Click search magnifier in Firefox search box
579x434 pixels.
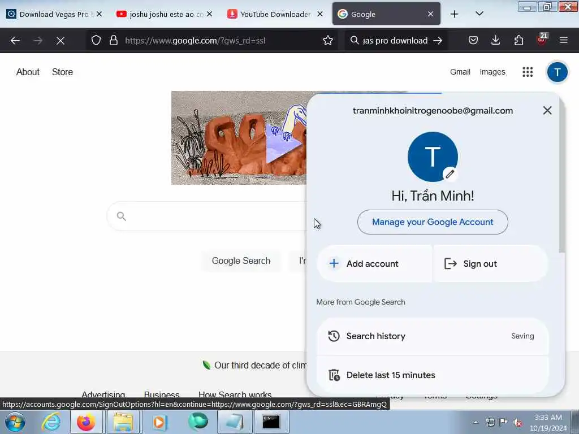click(x=355, y=40)
